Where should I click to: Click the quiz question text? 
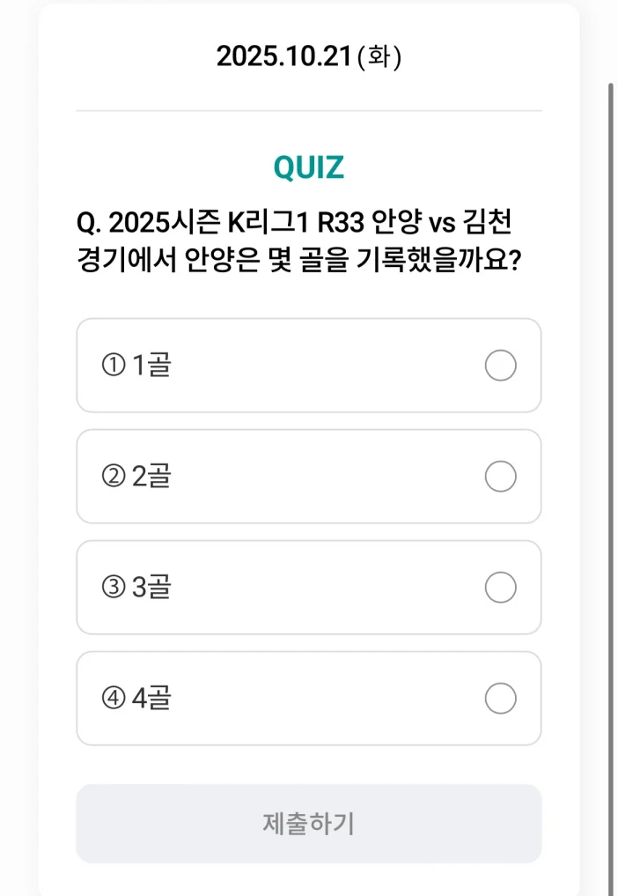click(x=308, y=238)
